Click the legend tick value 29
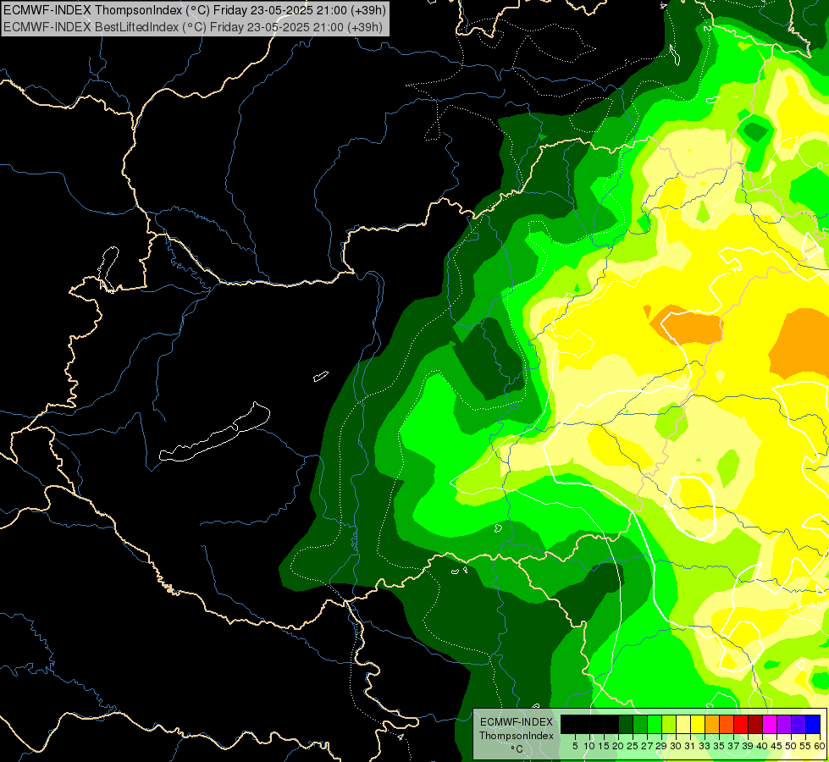 click(x=661, y=746)
